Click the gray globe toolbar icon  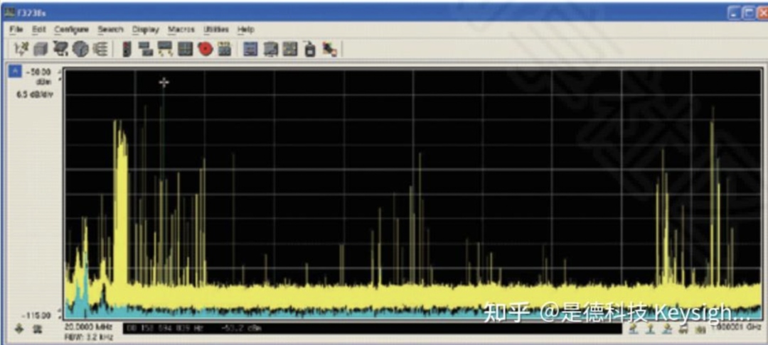80,49
